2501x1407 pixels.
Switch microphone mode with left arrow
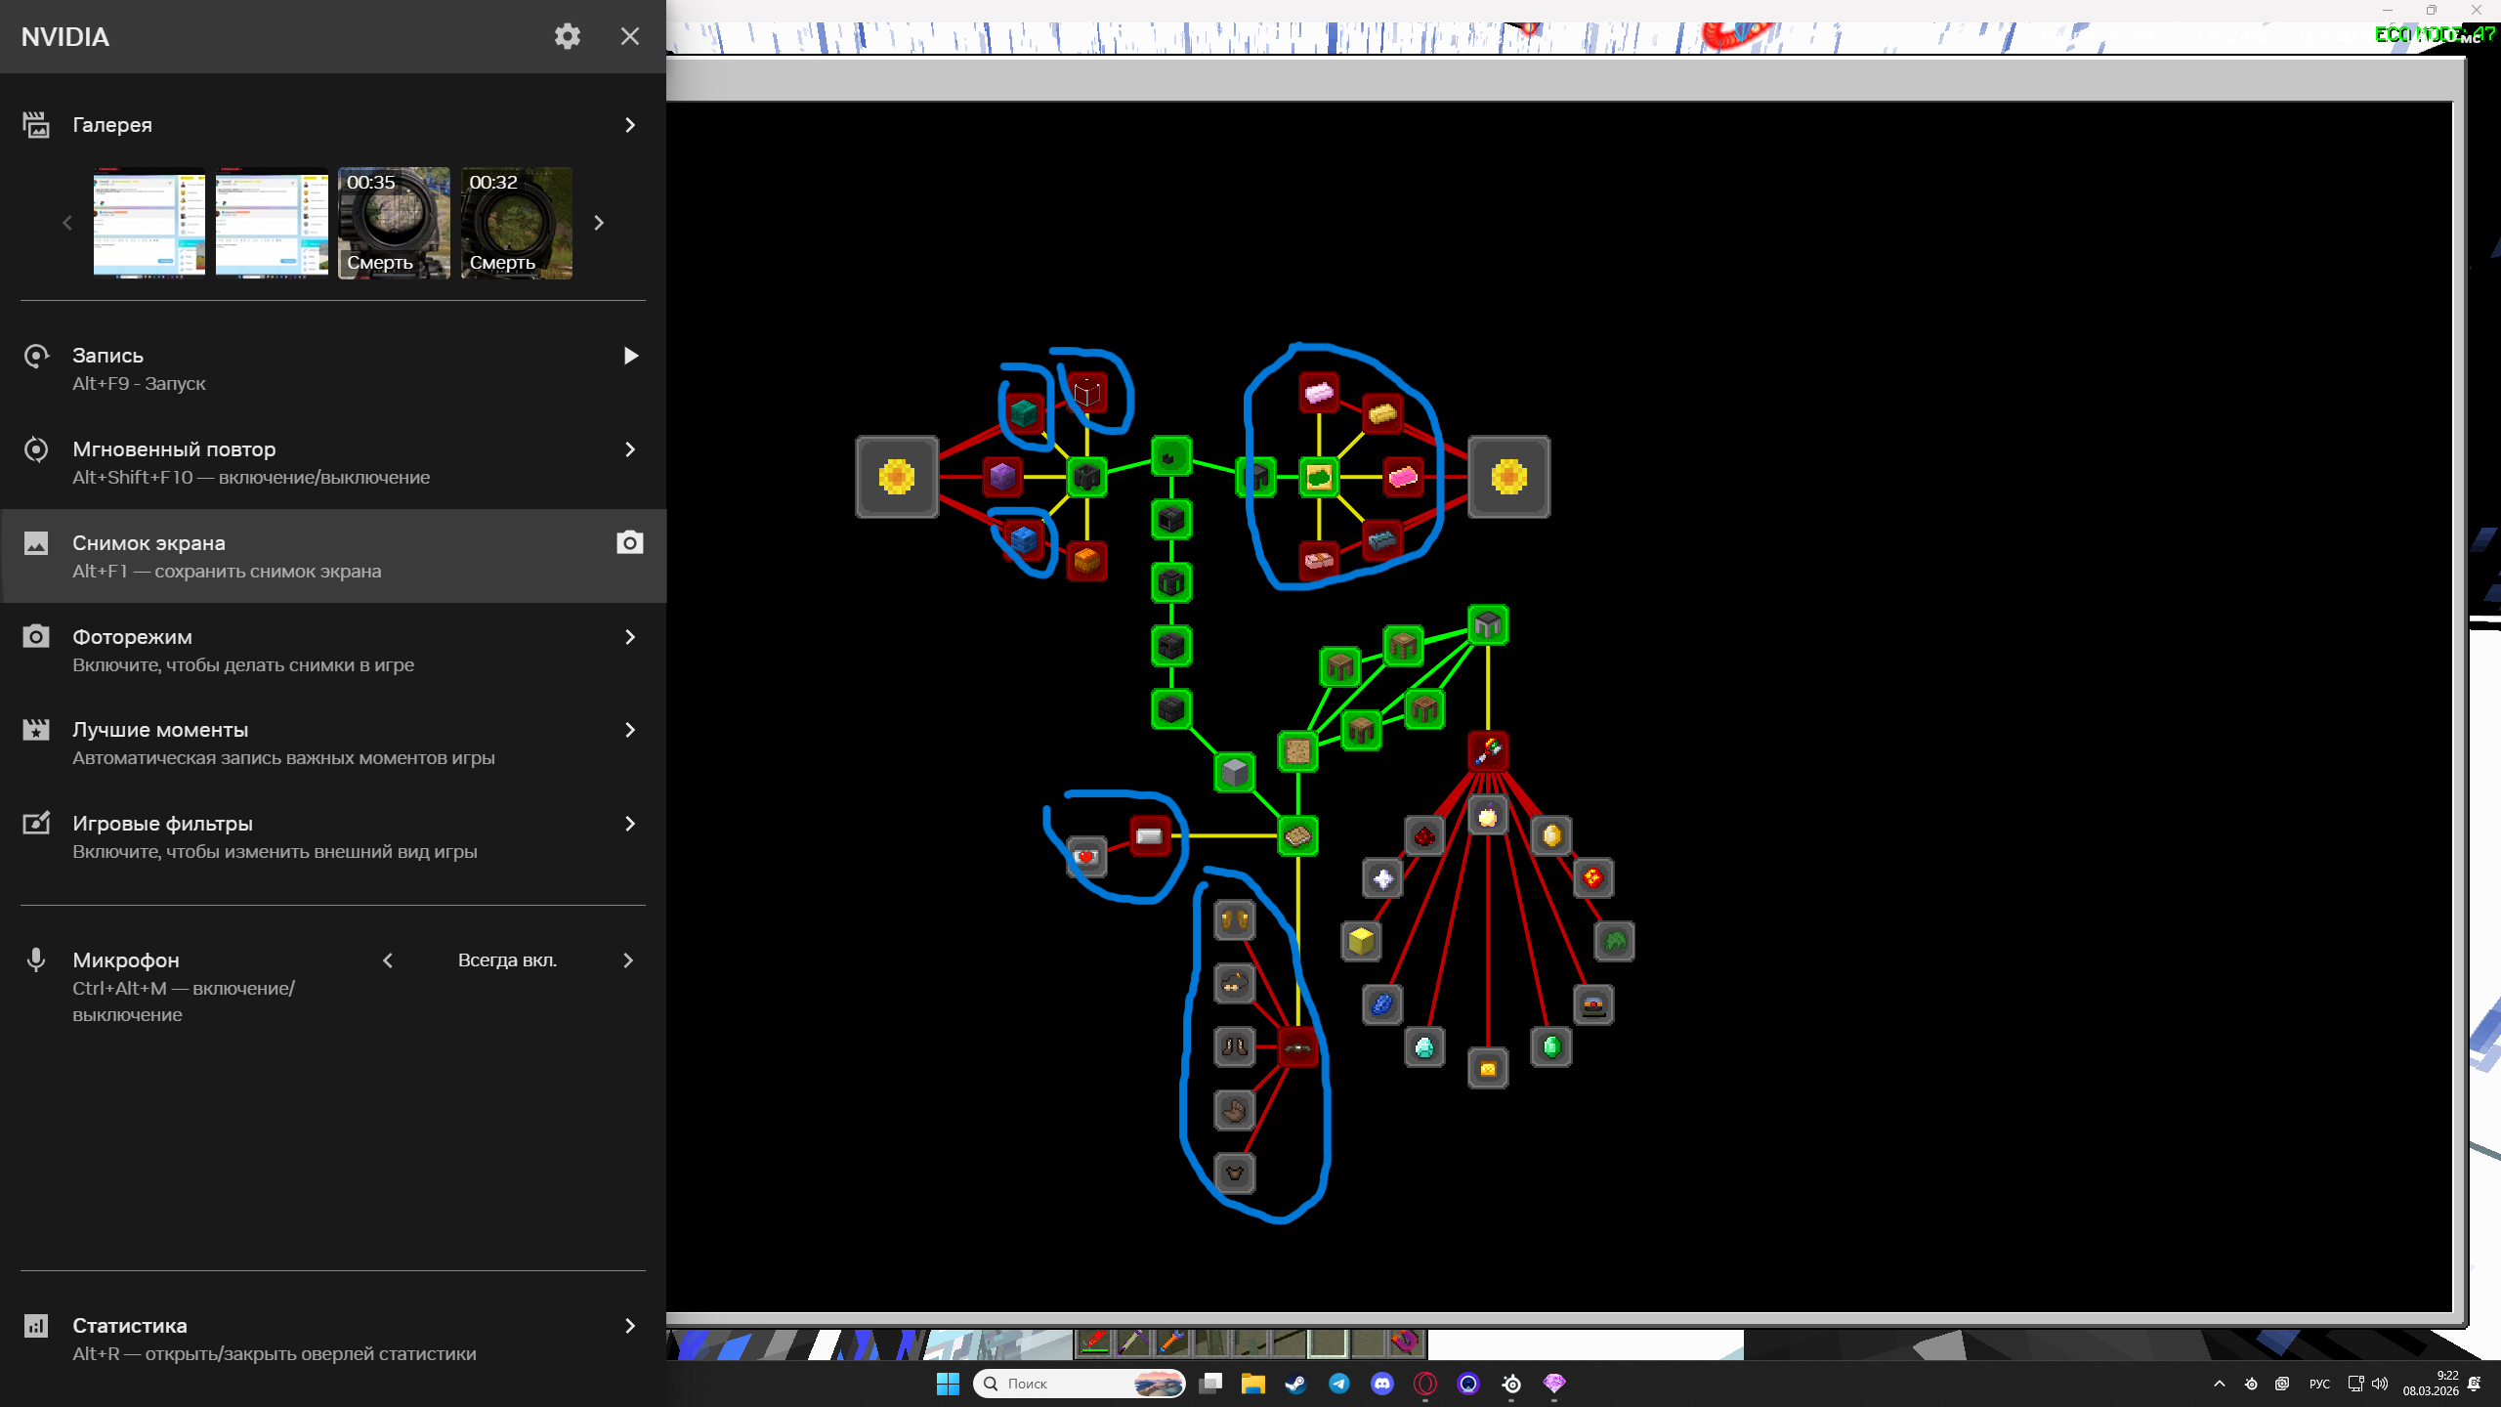(388, 960)
